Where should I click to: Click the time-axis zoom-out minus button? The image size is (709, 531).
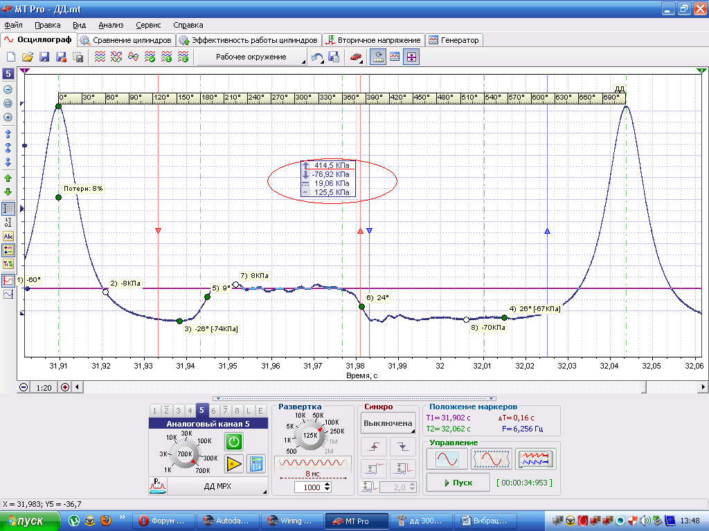[24, 387]
